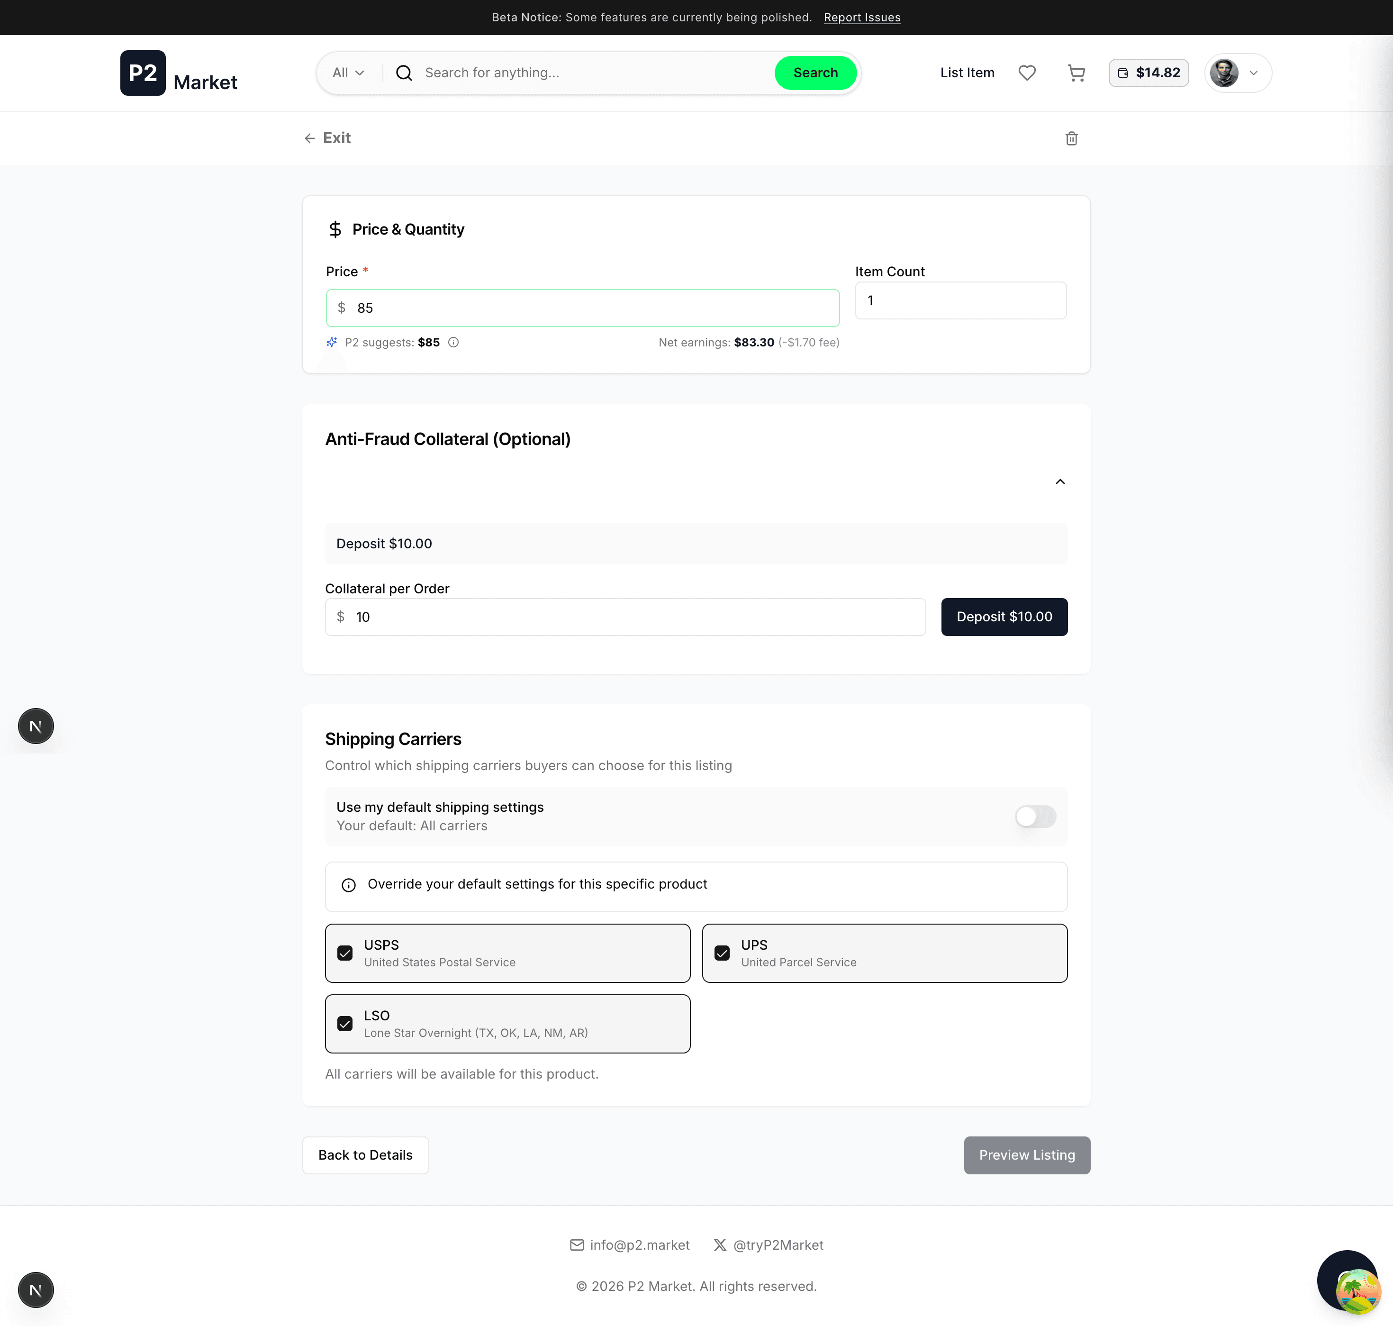Click the Your default: All carriers text

pos(412,826)
